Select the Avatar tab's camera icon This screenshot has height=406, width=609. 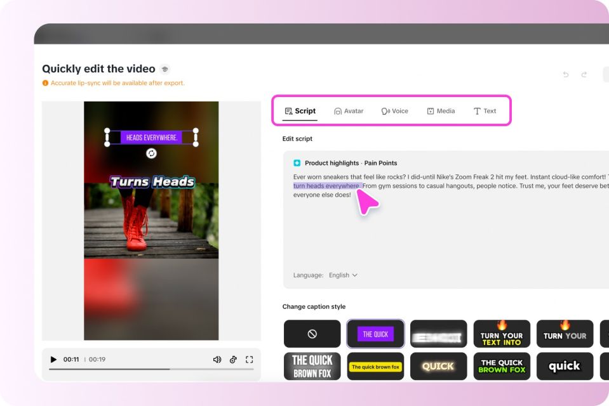pyautogui.click(x=337, y=110)
